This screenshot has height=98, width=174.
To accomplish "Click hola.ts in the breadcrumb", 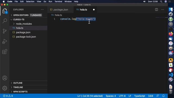I will [58, 15].
